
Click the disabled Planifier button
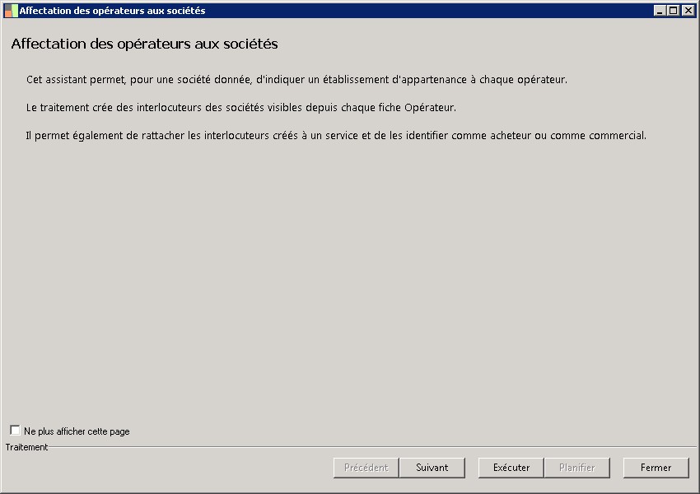pyautogui.click(x=577, y=468)
